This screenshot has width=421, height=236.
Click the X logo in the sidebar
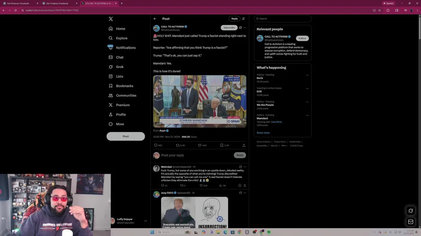pos(111,19)
